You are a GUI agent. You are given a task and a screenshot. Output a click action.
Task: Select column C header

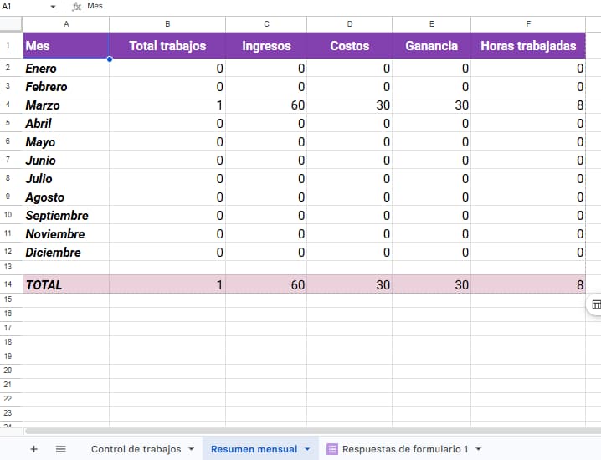266,24
